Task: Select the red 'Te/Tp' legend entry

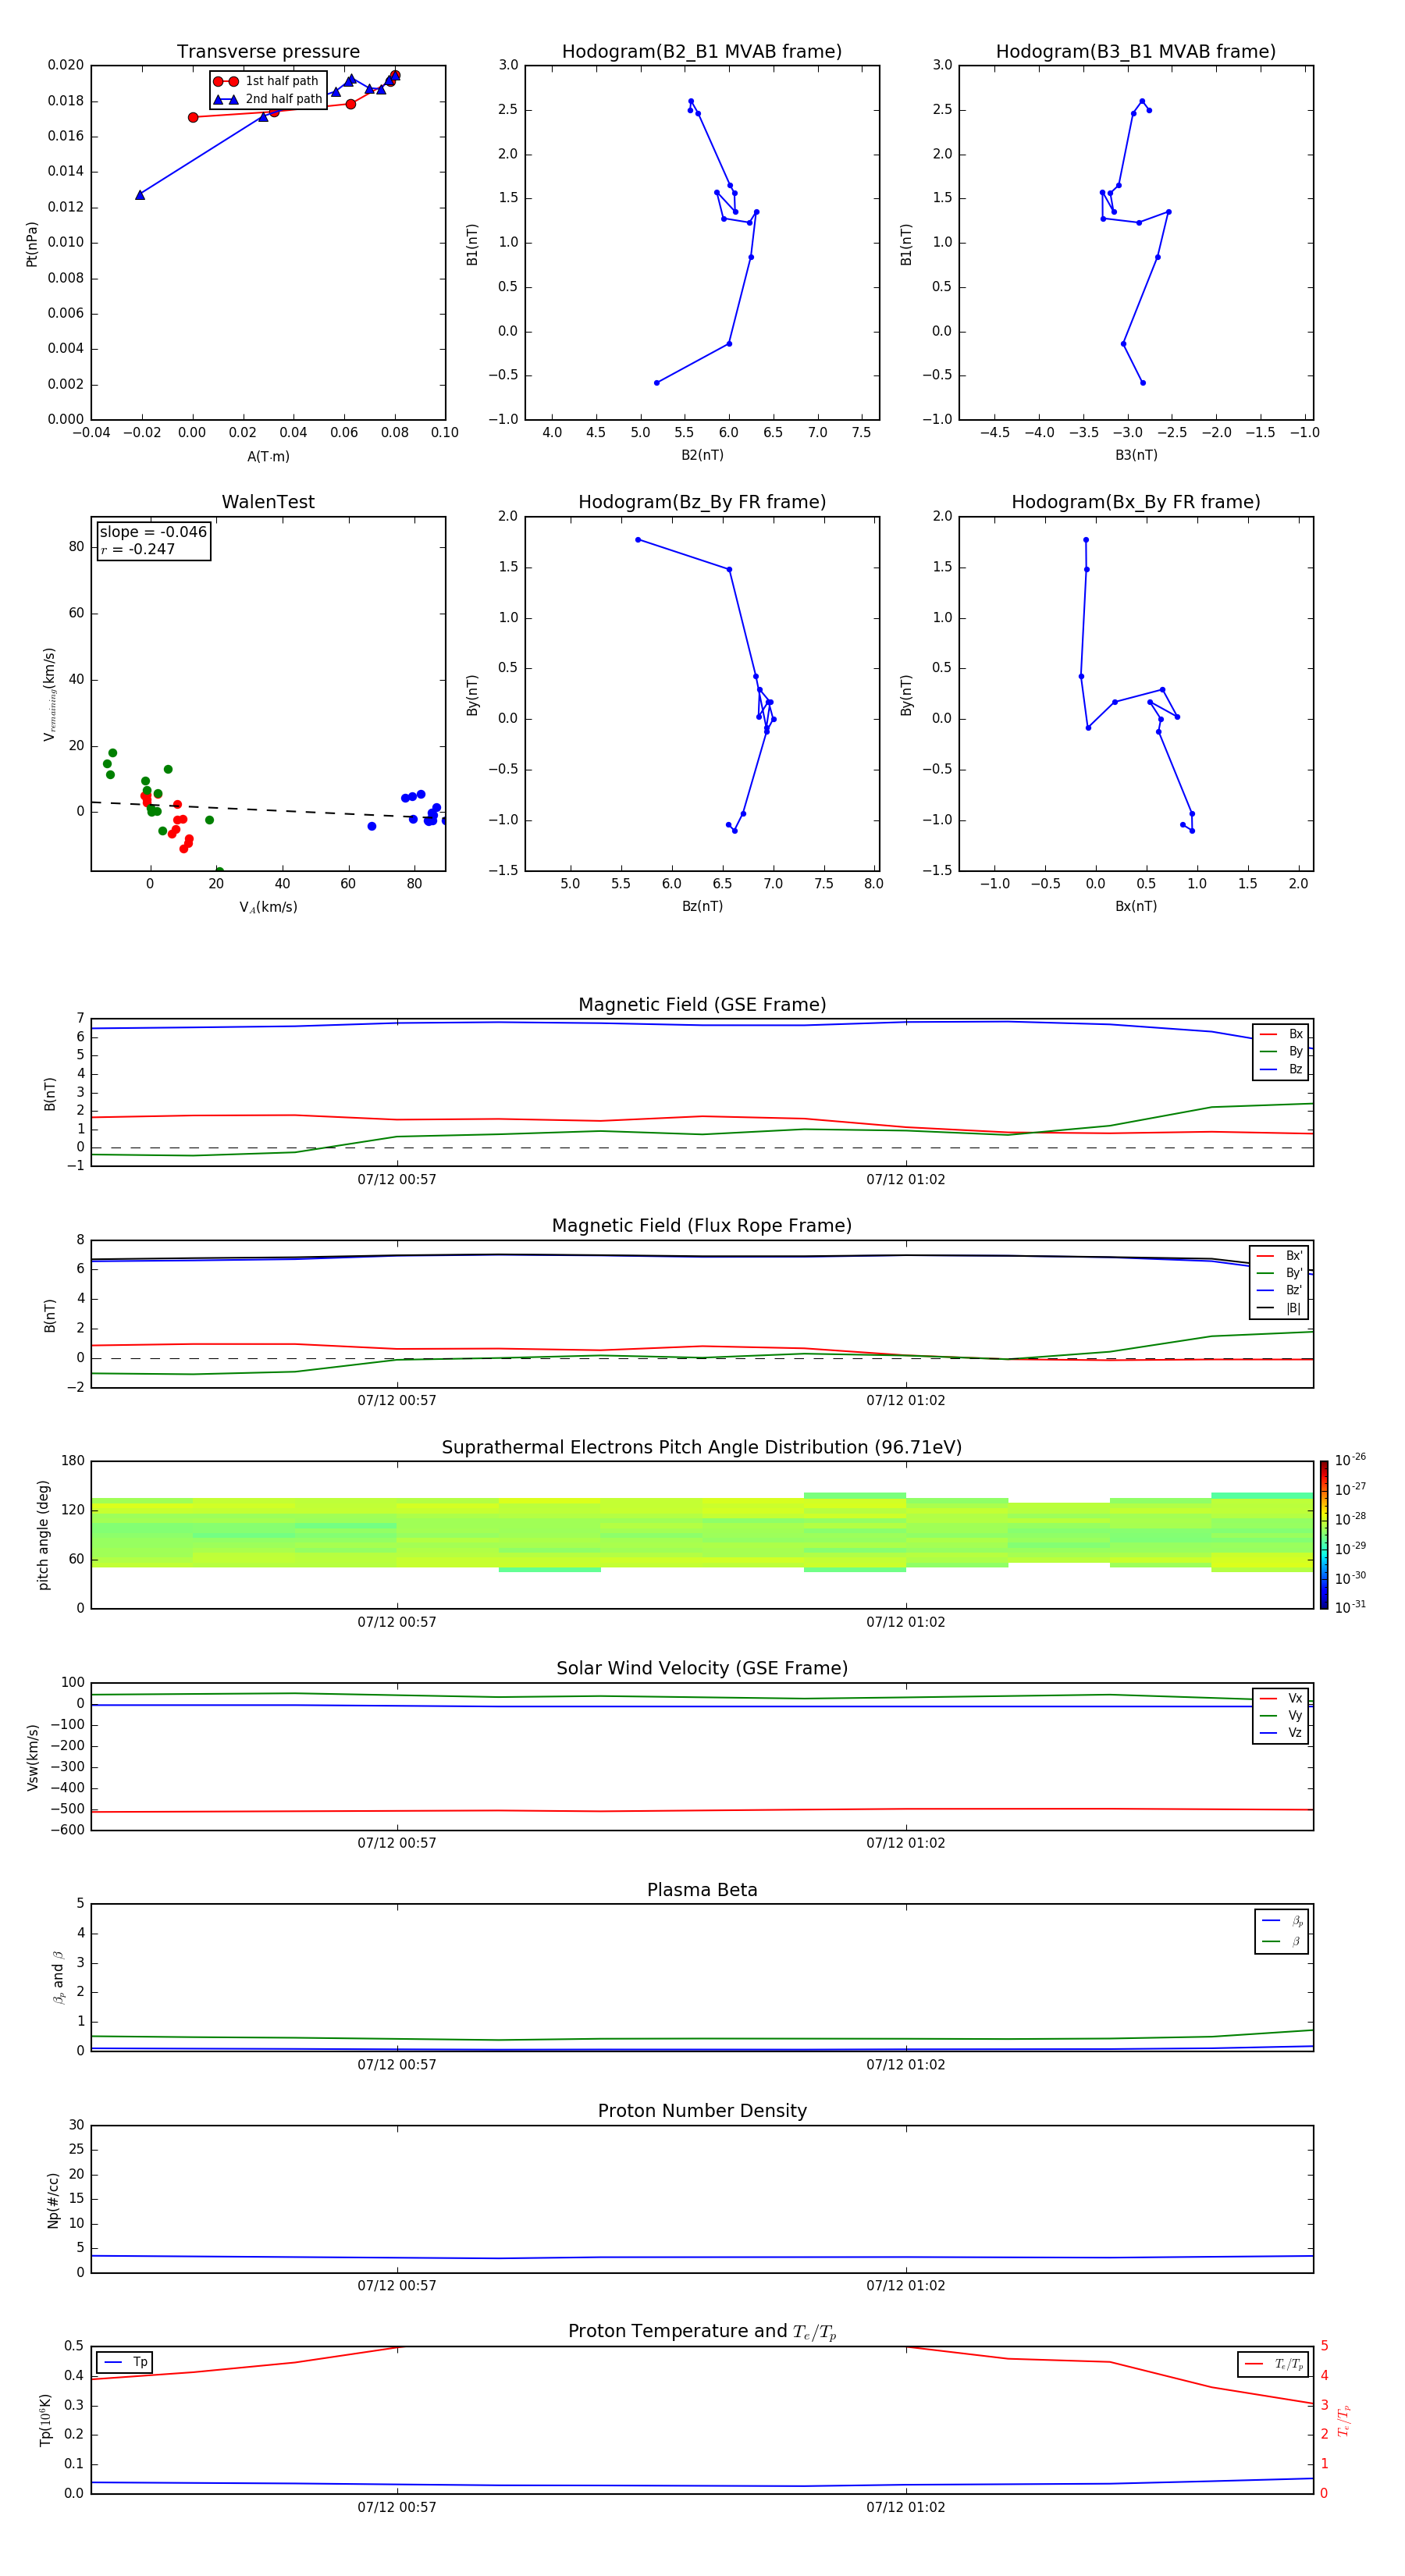Action: 1273,2364
